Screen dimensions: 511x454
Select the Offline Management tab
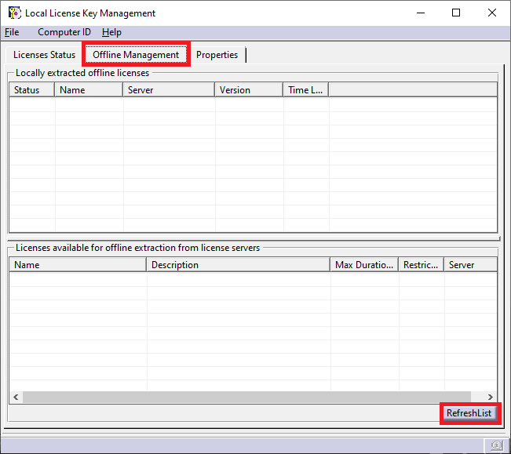coord(136,55)
